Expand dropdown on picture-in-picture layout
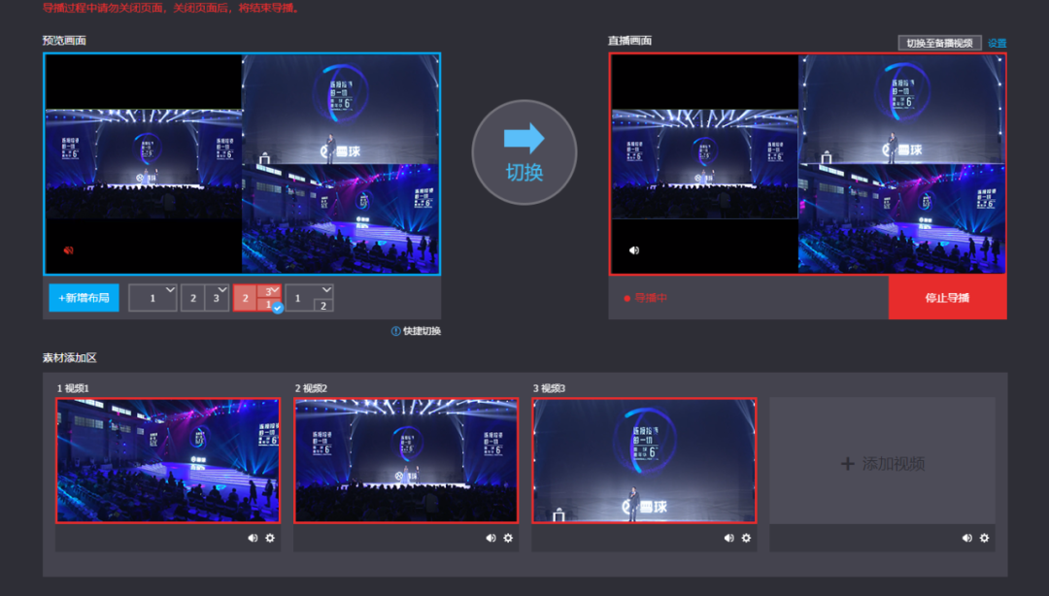 coord(326,289)
